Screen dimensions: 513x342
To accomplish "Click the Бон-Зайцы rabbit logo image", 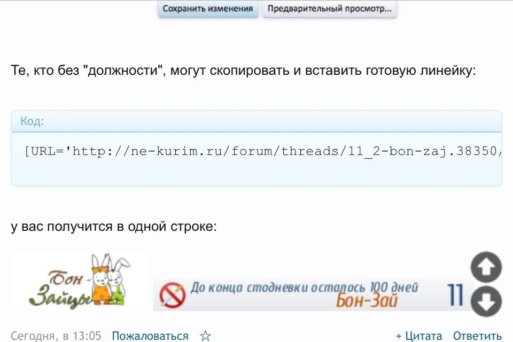I will pos(77,281).
